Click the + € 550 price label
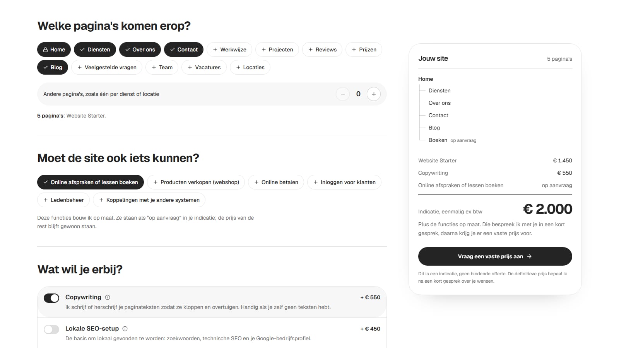Viewport: 619px width, 348px height. tap(370, 297)
